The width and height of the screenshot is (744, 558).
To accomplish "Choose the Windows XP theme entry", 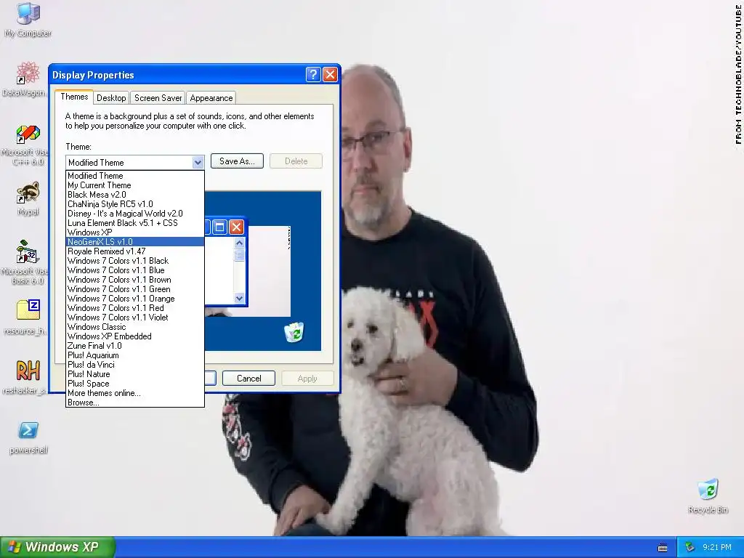I will 135,232.
